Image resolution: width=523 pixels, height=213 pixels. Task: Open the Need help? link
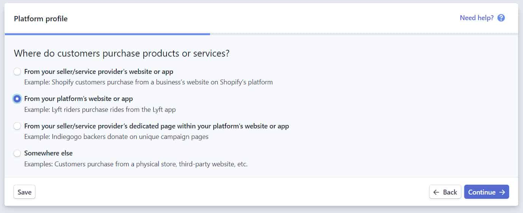coord(477,18)
